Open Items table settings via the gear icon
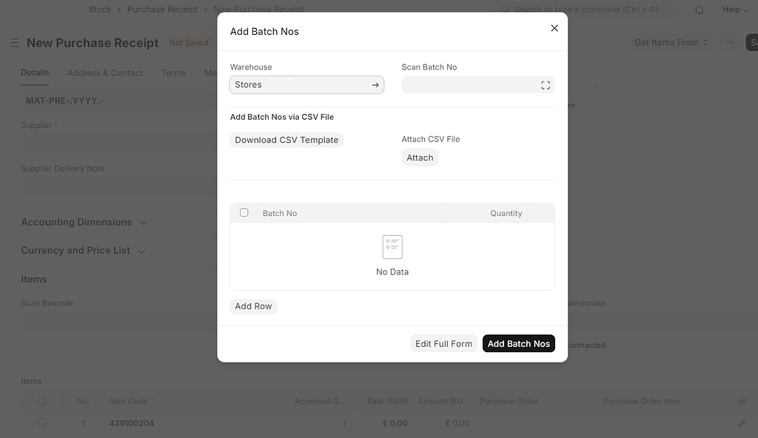The image size is (758, 438). pos(742,401)
